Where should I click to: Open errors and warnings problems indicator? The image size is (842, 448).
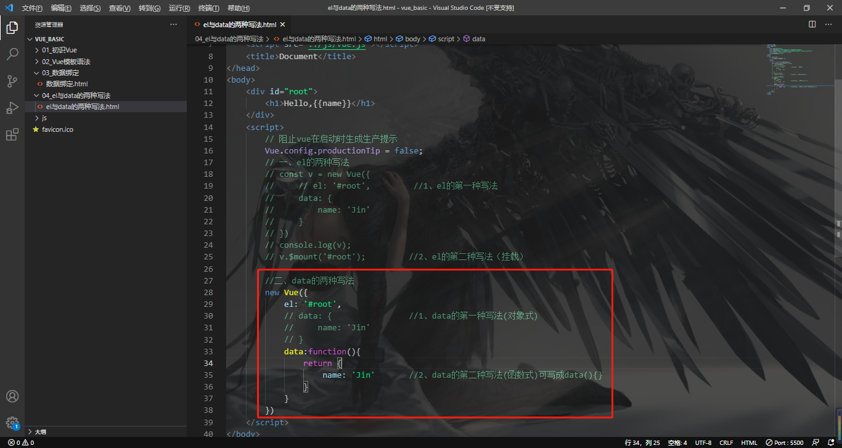point(21,442)
